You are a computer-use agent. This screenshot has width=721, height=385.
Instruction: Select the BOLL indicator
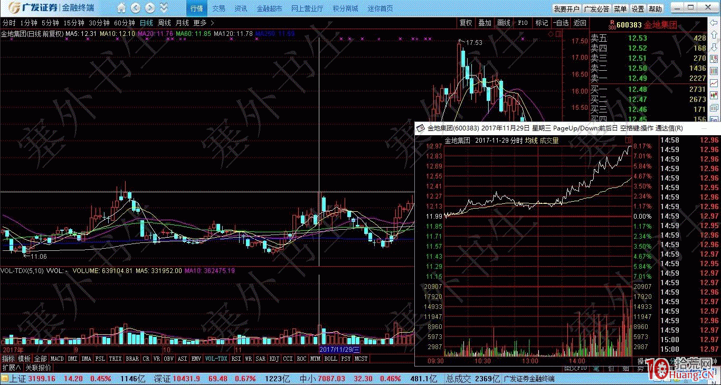pos(330,359)
